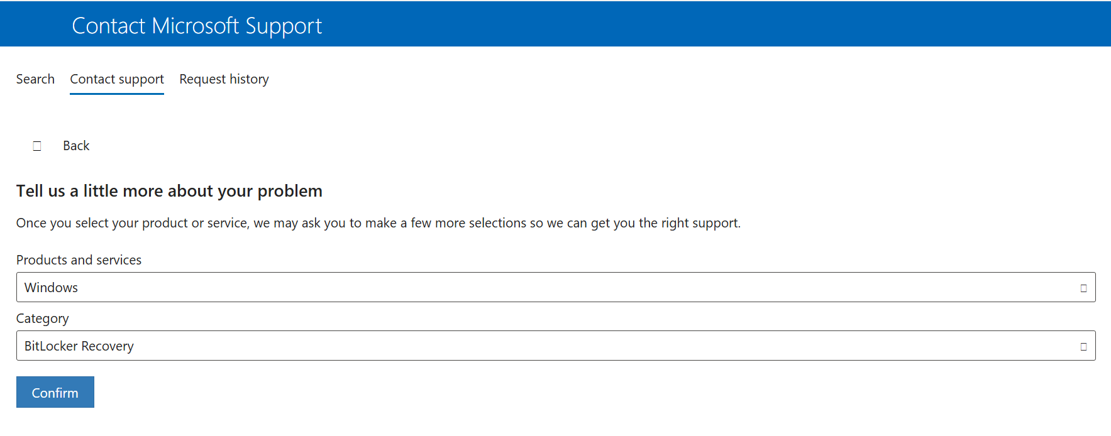
Task: Click chevron icon on the Category dropdown
Action: (x=1083, y=347)
